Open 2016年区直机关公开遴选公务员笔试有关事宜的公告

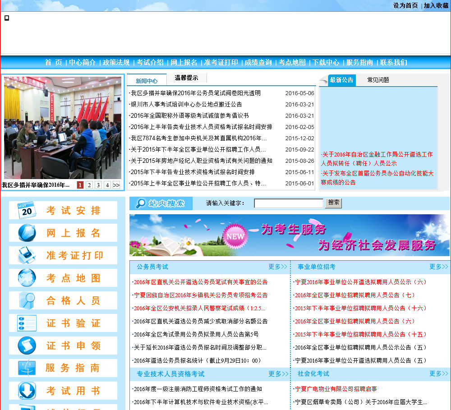pyautogui.click(x=201, y=282)
